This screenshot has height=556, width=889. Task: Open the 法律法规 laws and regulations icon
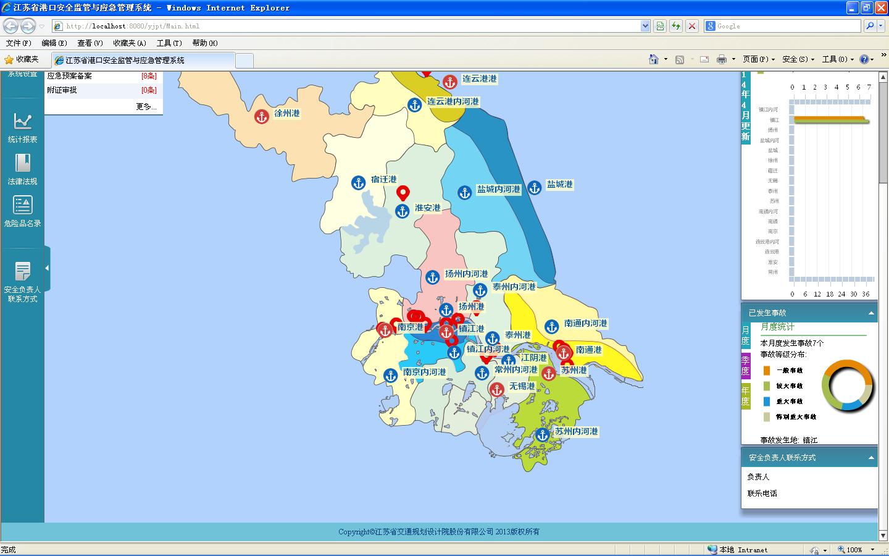click(23, 163)
